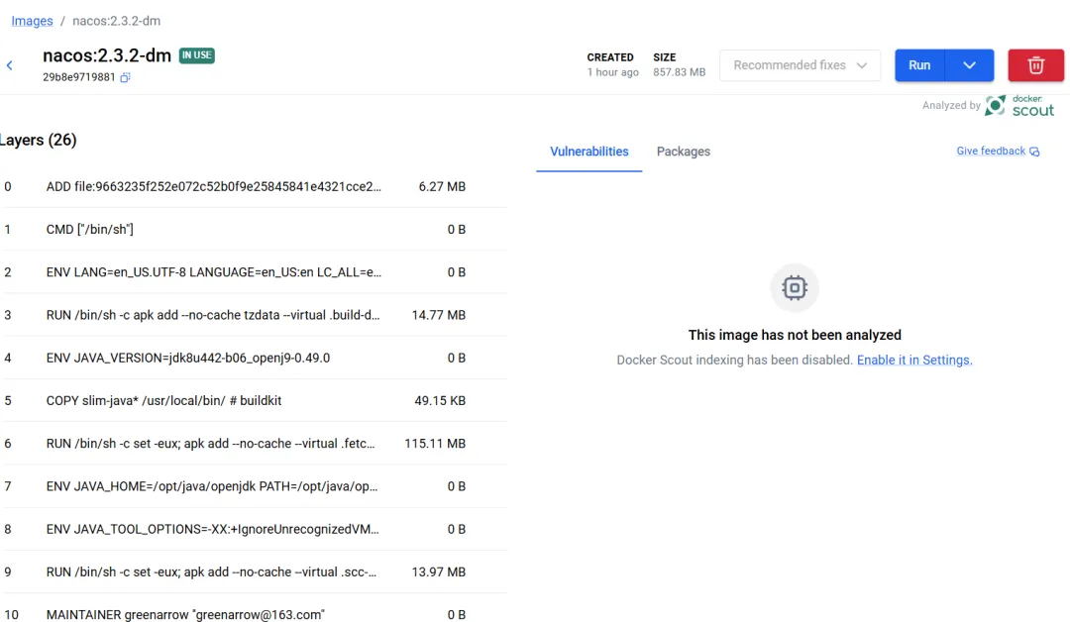This screenshot has height=622, width=1070.
Task: Select layer 0 ADD file row
Action: tap(254, 187)
